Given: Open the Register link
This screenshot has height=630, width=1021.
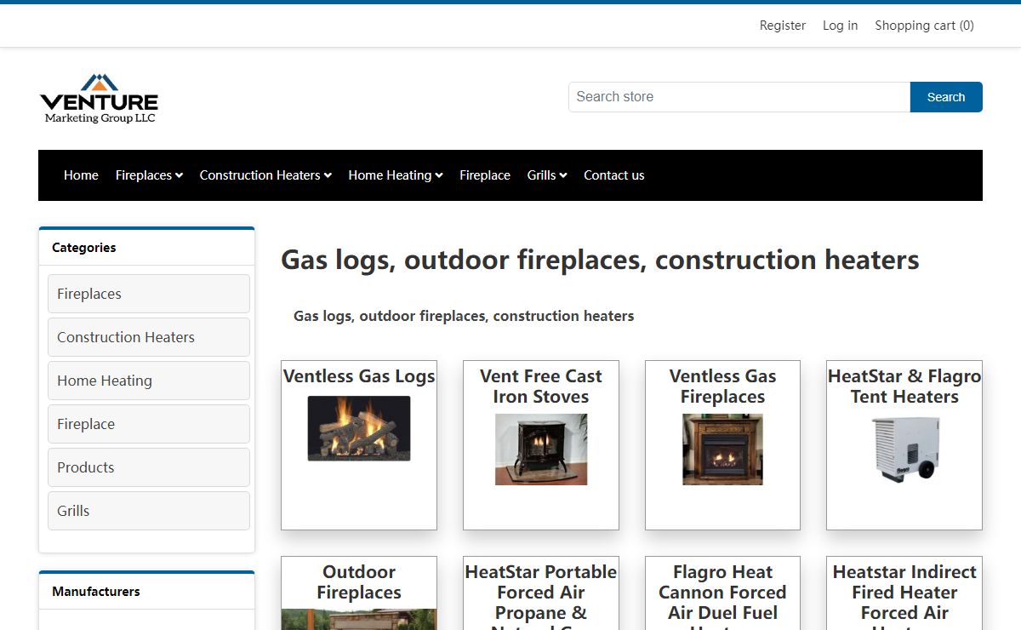Looking at the screenshot, I should [782, 26].
